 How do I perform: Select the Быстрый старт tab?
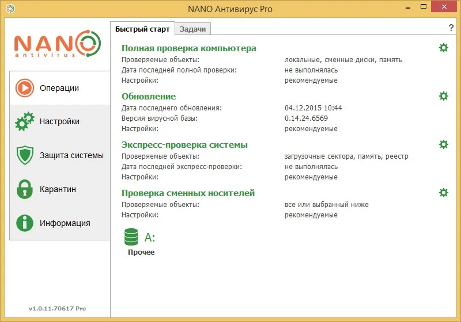(x=142, y=29)
